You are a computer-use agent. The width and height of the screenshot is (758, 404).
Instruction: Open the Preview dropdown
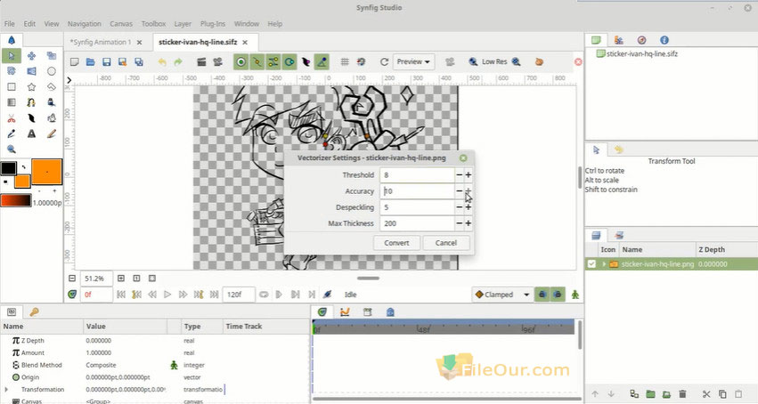coord(413,61)
